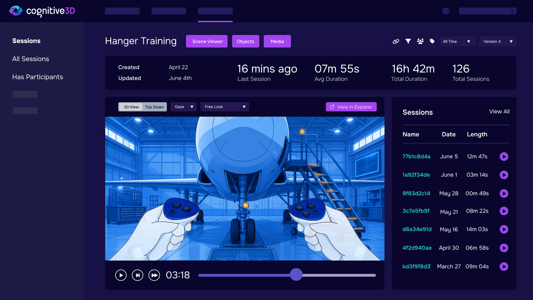Open session link kd3f9f8d3
Image resolution: width=533 pixels, height=300 pixels.
(416, 266)
